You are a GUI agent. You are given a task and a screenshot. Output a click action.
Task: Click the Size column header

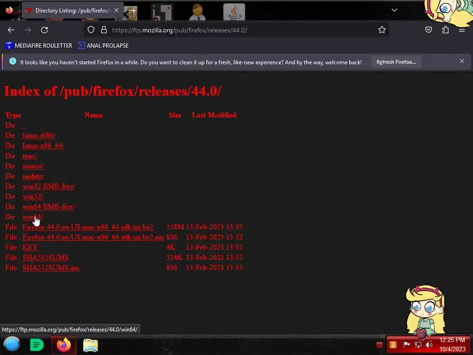coord(175,115)
